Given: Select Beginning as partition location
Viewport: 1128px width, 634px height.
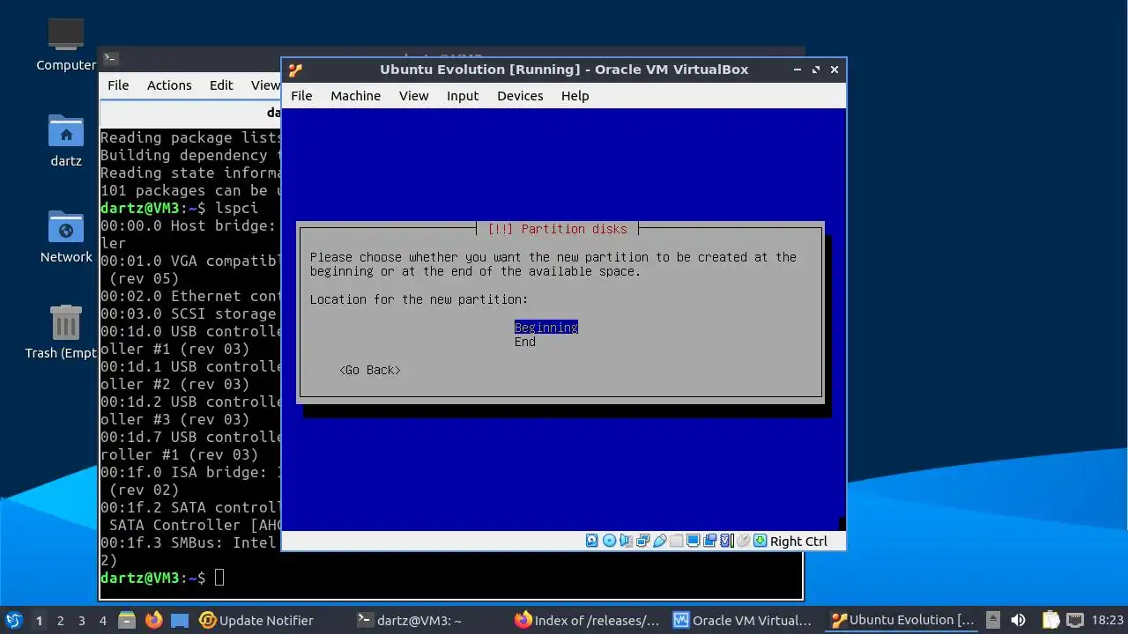Looking at the screenshot, I should pos(546,328).
